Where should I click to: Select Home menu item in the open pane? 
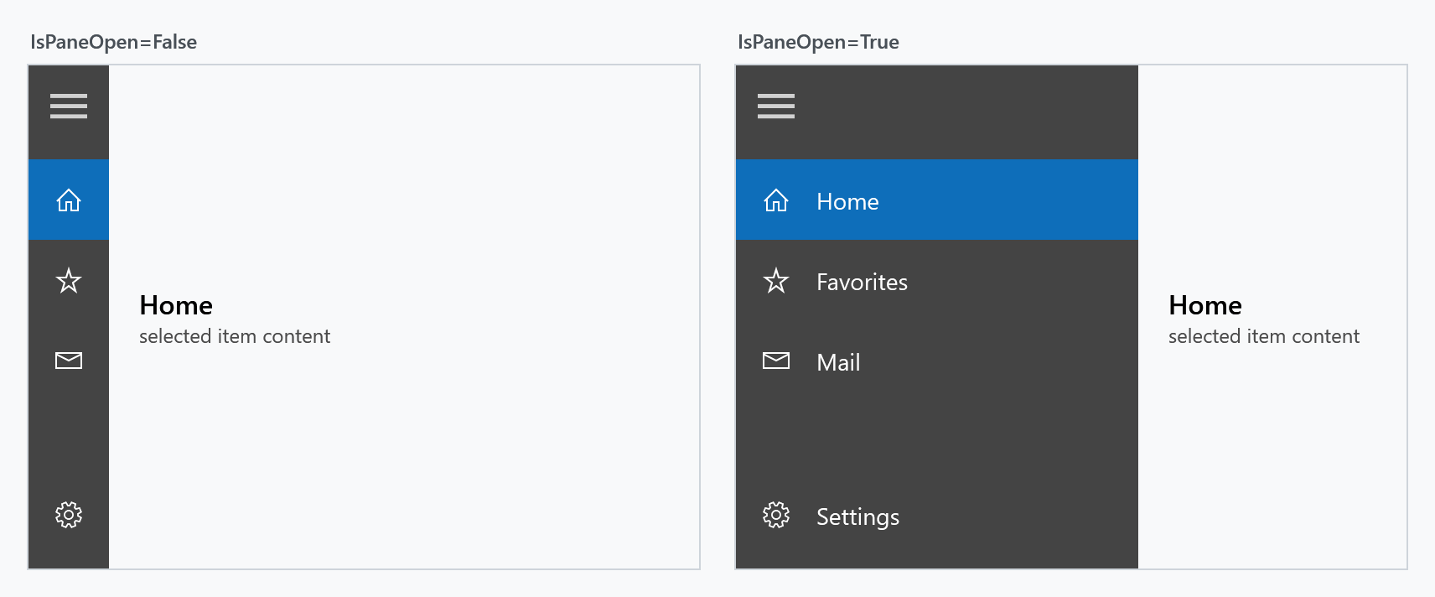pyautogui.click(x=937, y=200)
